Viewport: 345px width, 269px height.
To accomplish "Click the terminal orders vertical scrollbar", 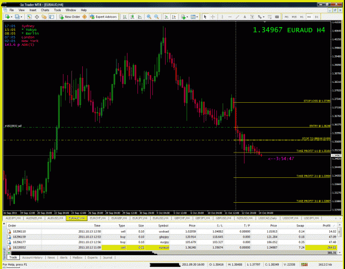I will (x=339, y=239).
